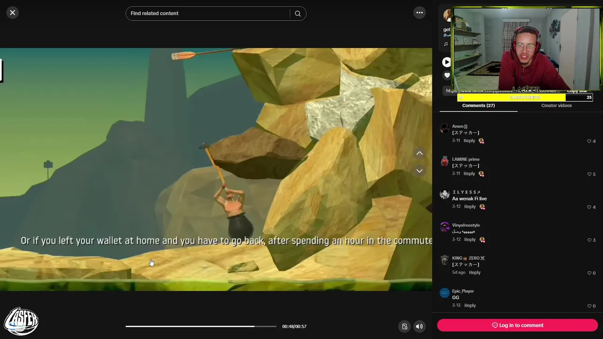
Task: Click the comment text Aa wenak Fi live
Action: pyautogui.click(x=469, y=199)
